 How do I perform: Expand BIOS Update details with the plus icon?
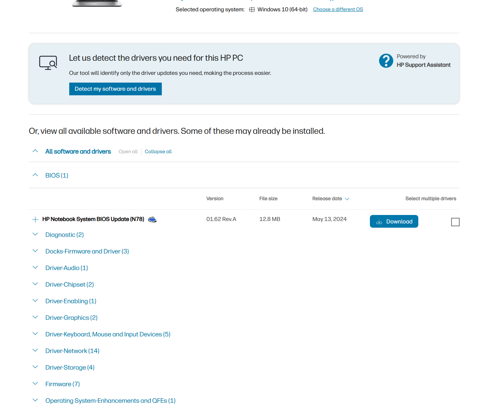pos(35,220)
